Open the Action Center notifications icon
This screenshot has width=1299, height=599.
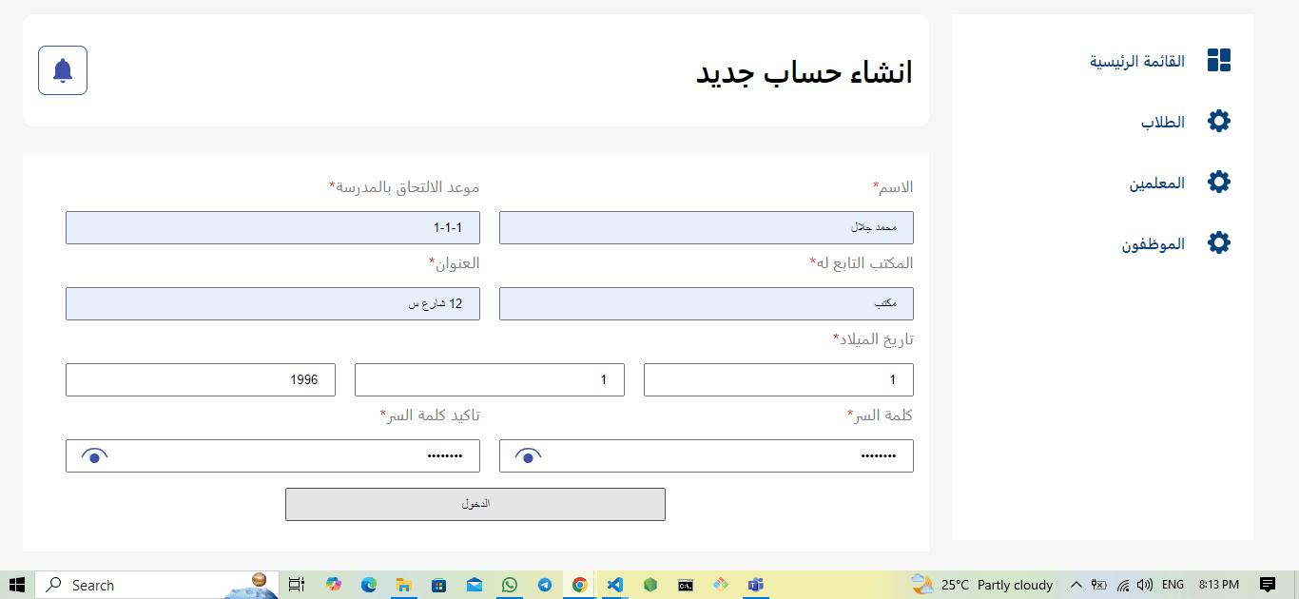click(x=1267, y=585)
